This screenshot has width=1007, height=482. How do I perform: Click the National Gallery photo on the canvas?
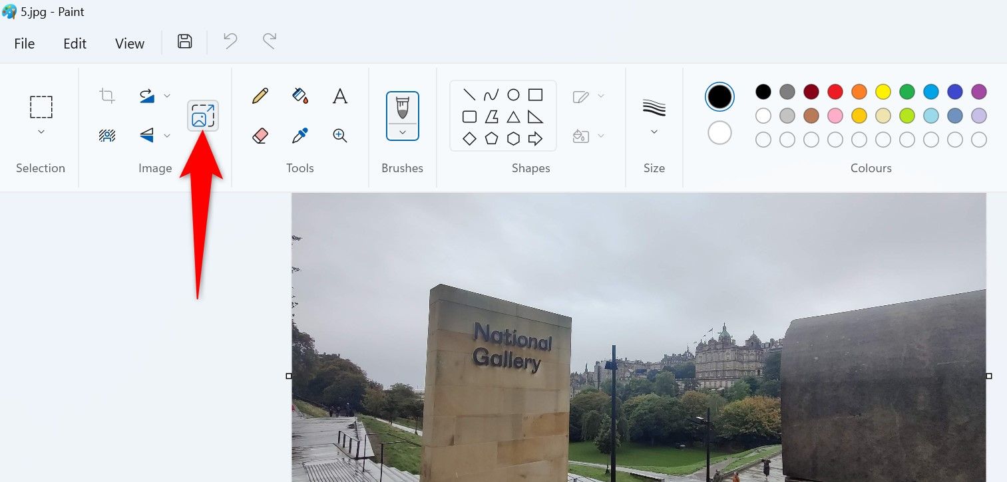point(639,338)
